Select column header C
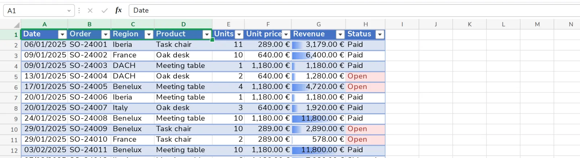The image size is (580, 158). point(133,24)
